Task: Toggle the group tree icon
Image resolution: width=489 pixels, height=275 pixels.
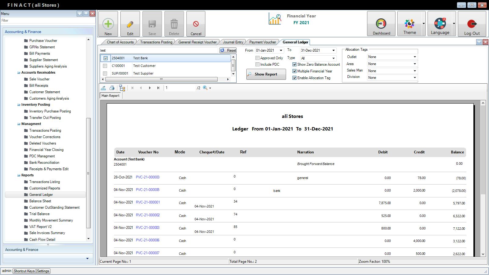Action: click(122, 88)
